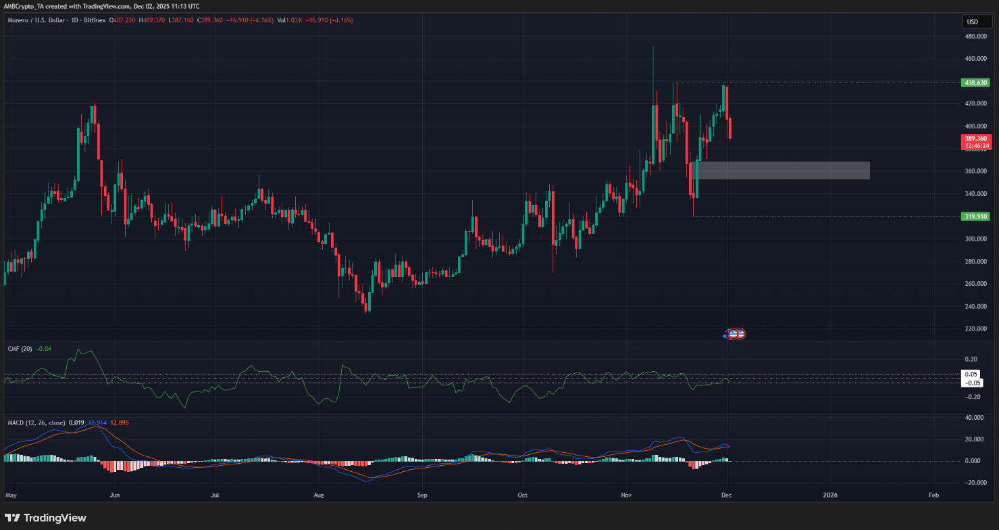Select the CMF (20) indicator legend

20,348
